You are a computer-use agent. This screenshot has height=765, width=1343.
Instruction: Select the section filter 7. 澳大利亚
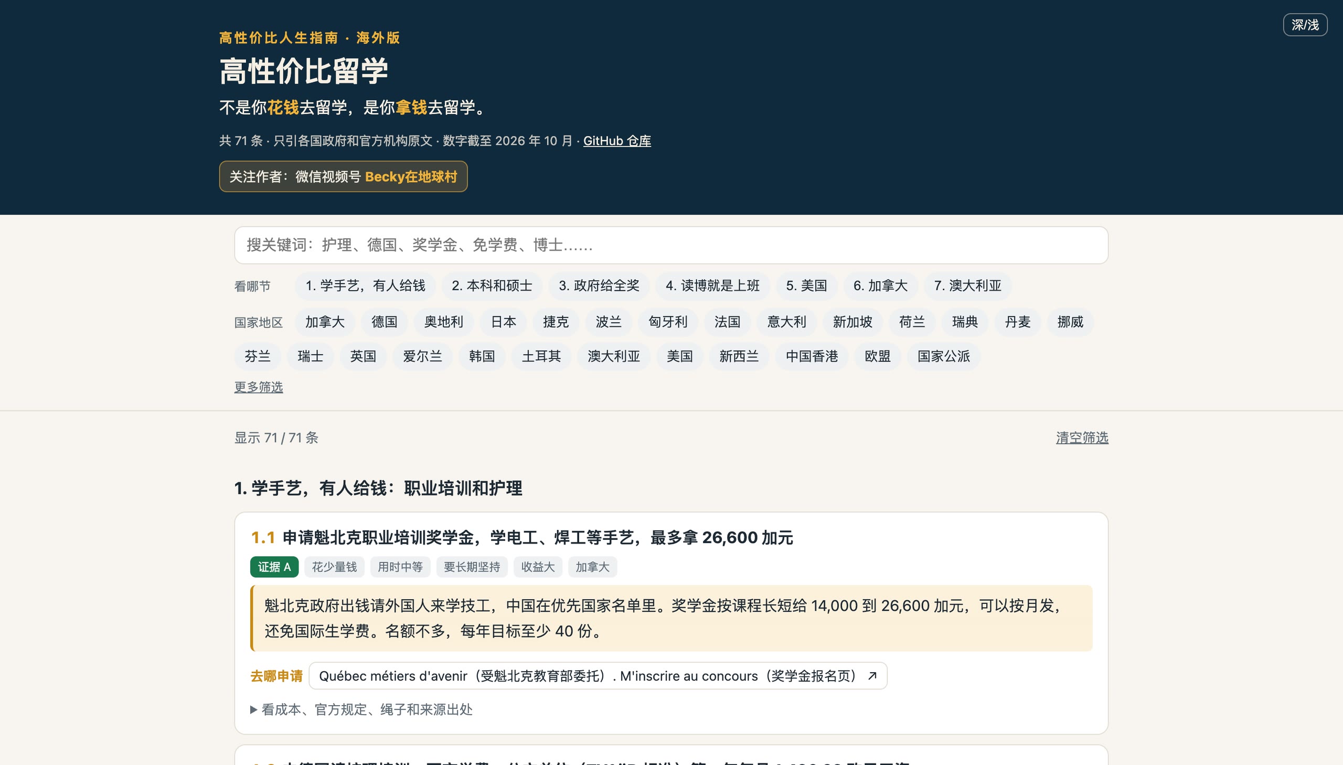pos(967,286)
